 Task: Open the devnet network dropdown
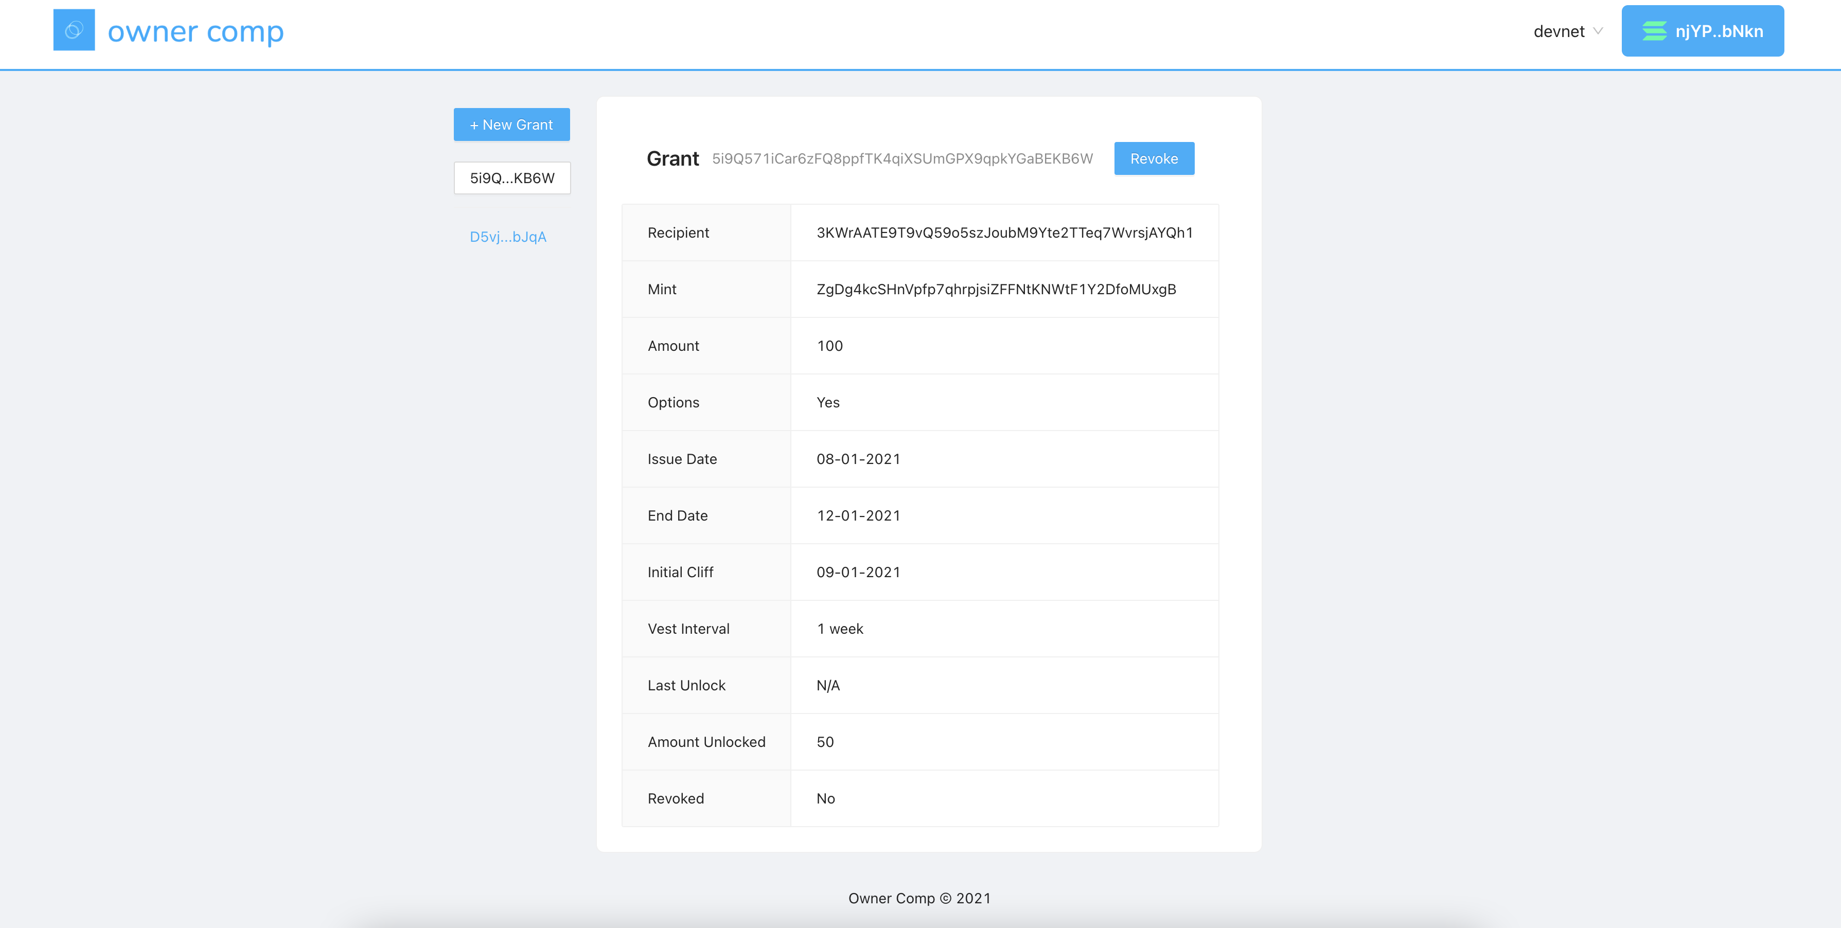tap(1560, 31)
